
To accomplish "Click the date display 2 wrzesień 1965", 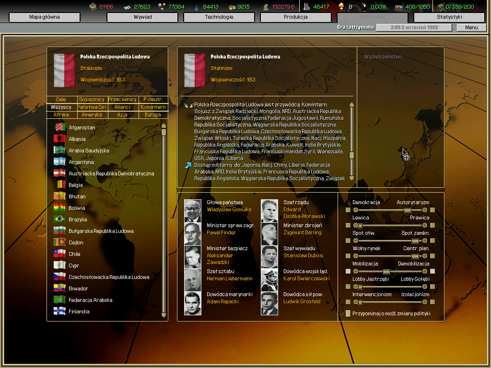I will (x=414, y=27).
